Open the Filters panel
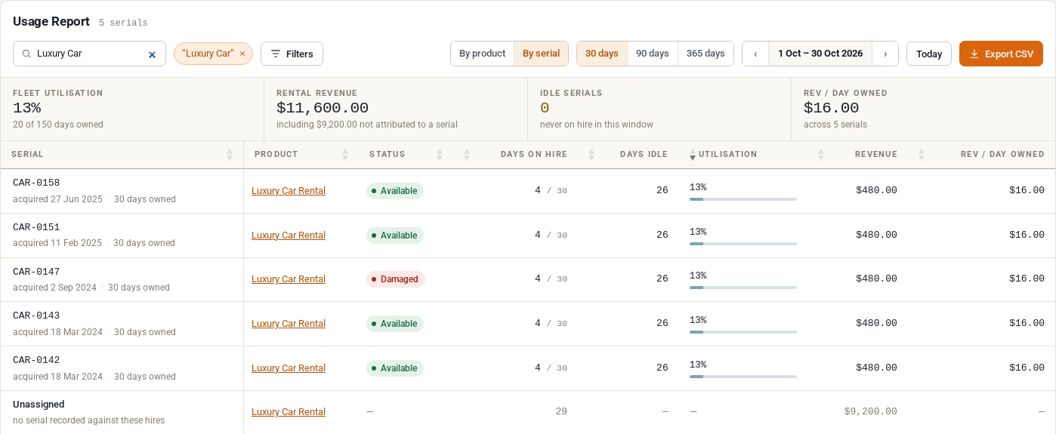Screen dimensions: 1056x434 292,54
